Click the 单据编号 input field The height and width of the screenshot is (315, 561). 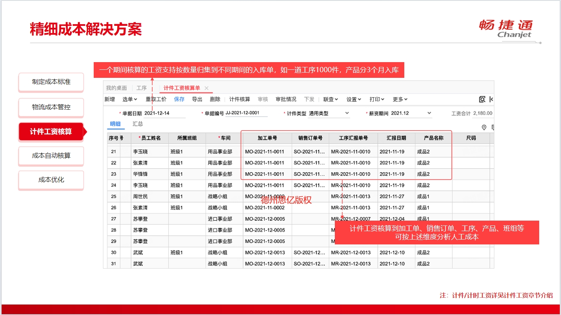coord(246,113)
